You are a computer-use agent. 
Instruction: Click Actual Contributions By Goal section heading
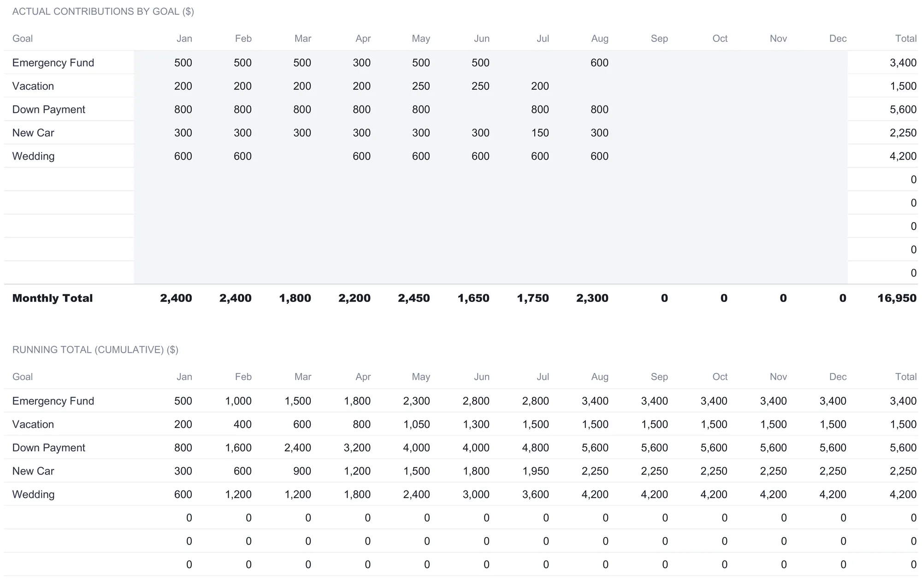tap(103, 12)
